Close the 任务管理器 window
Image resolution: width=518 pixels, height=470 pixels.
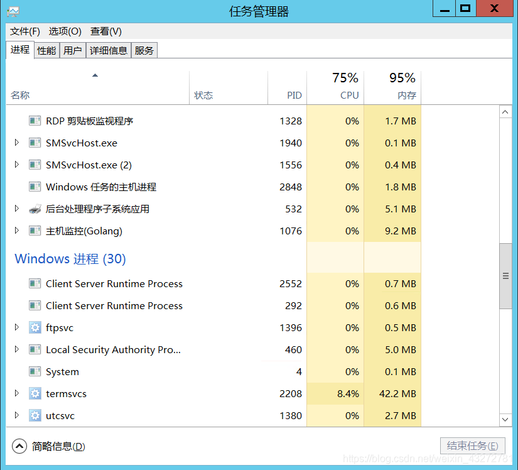tap(495, 9)
